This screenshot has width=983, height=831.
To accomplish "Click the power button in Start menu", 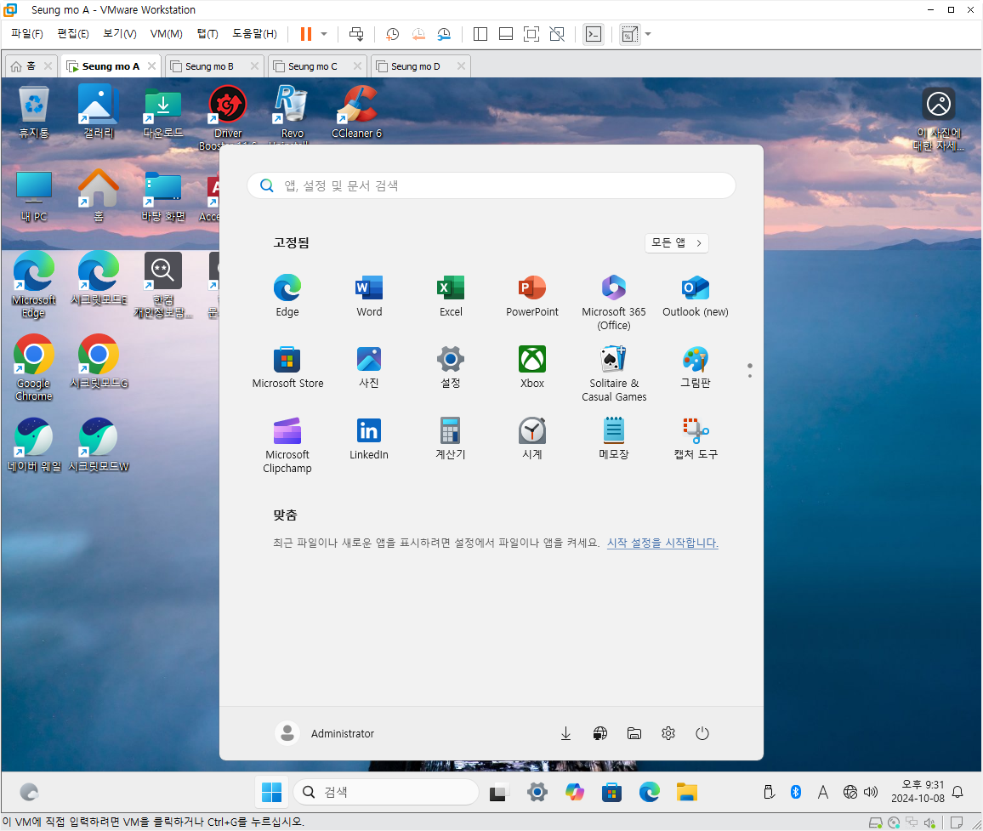I will (702, 733).
